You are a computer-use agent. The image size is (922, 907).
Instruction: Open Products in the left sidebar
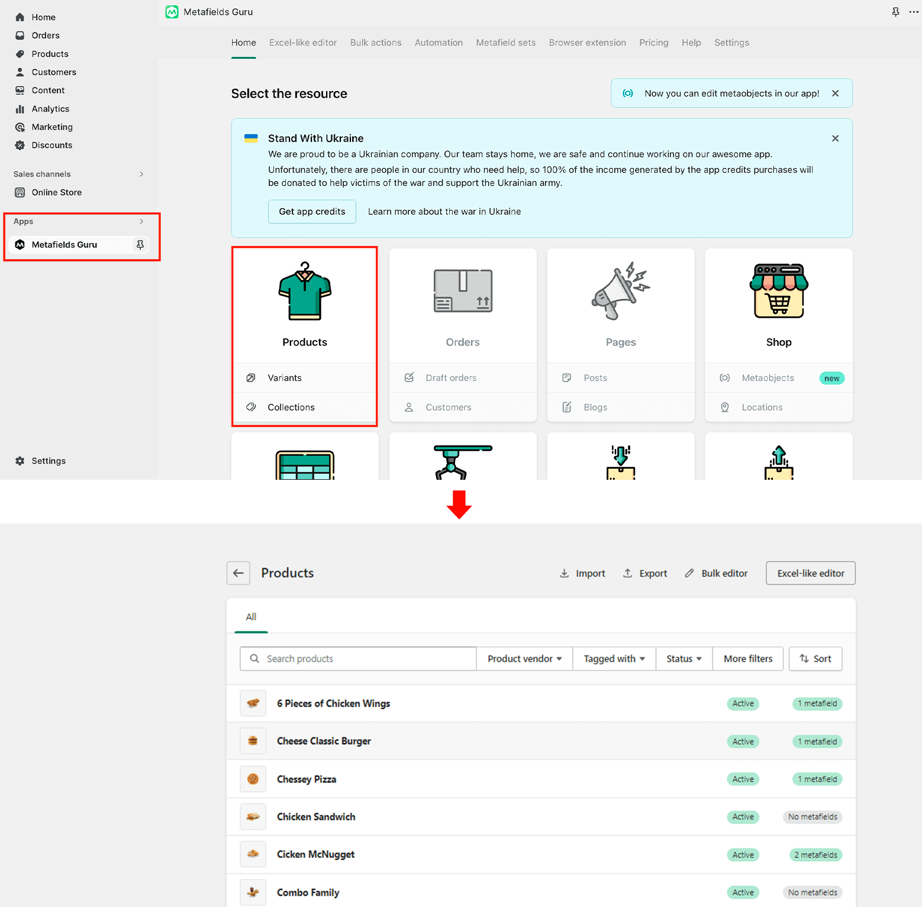50,54
